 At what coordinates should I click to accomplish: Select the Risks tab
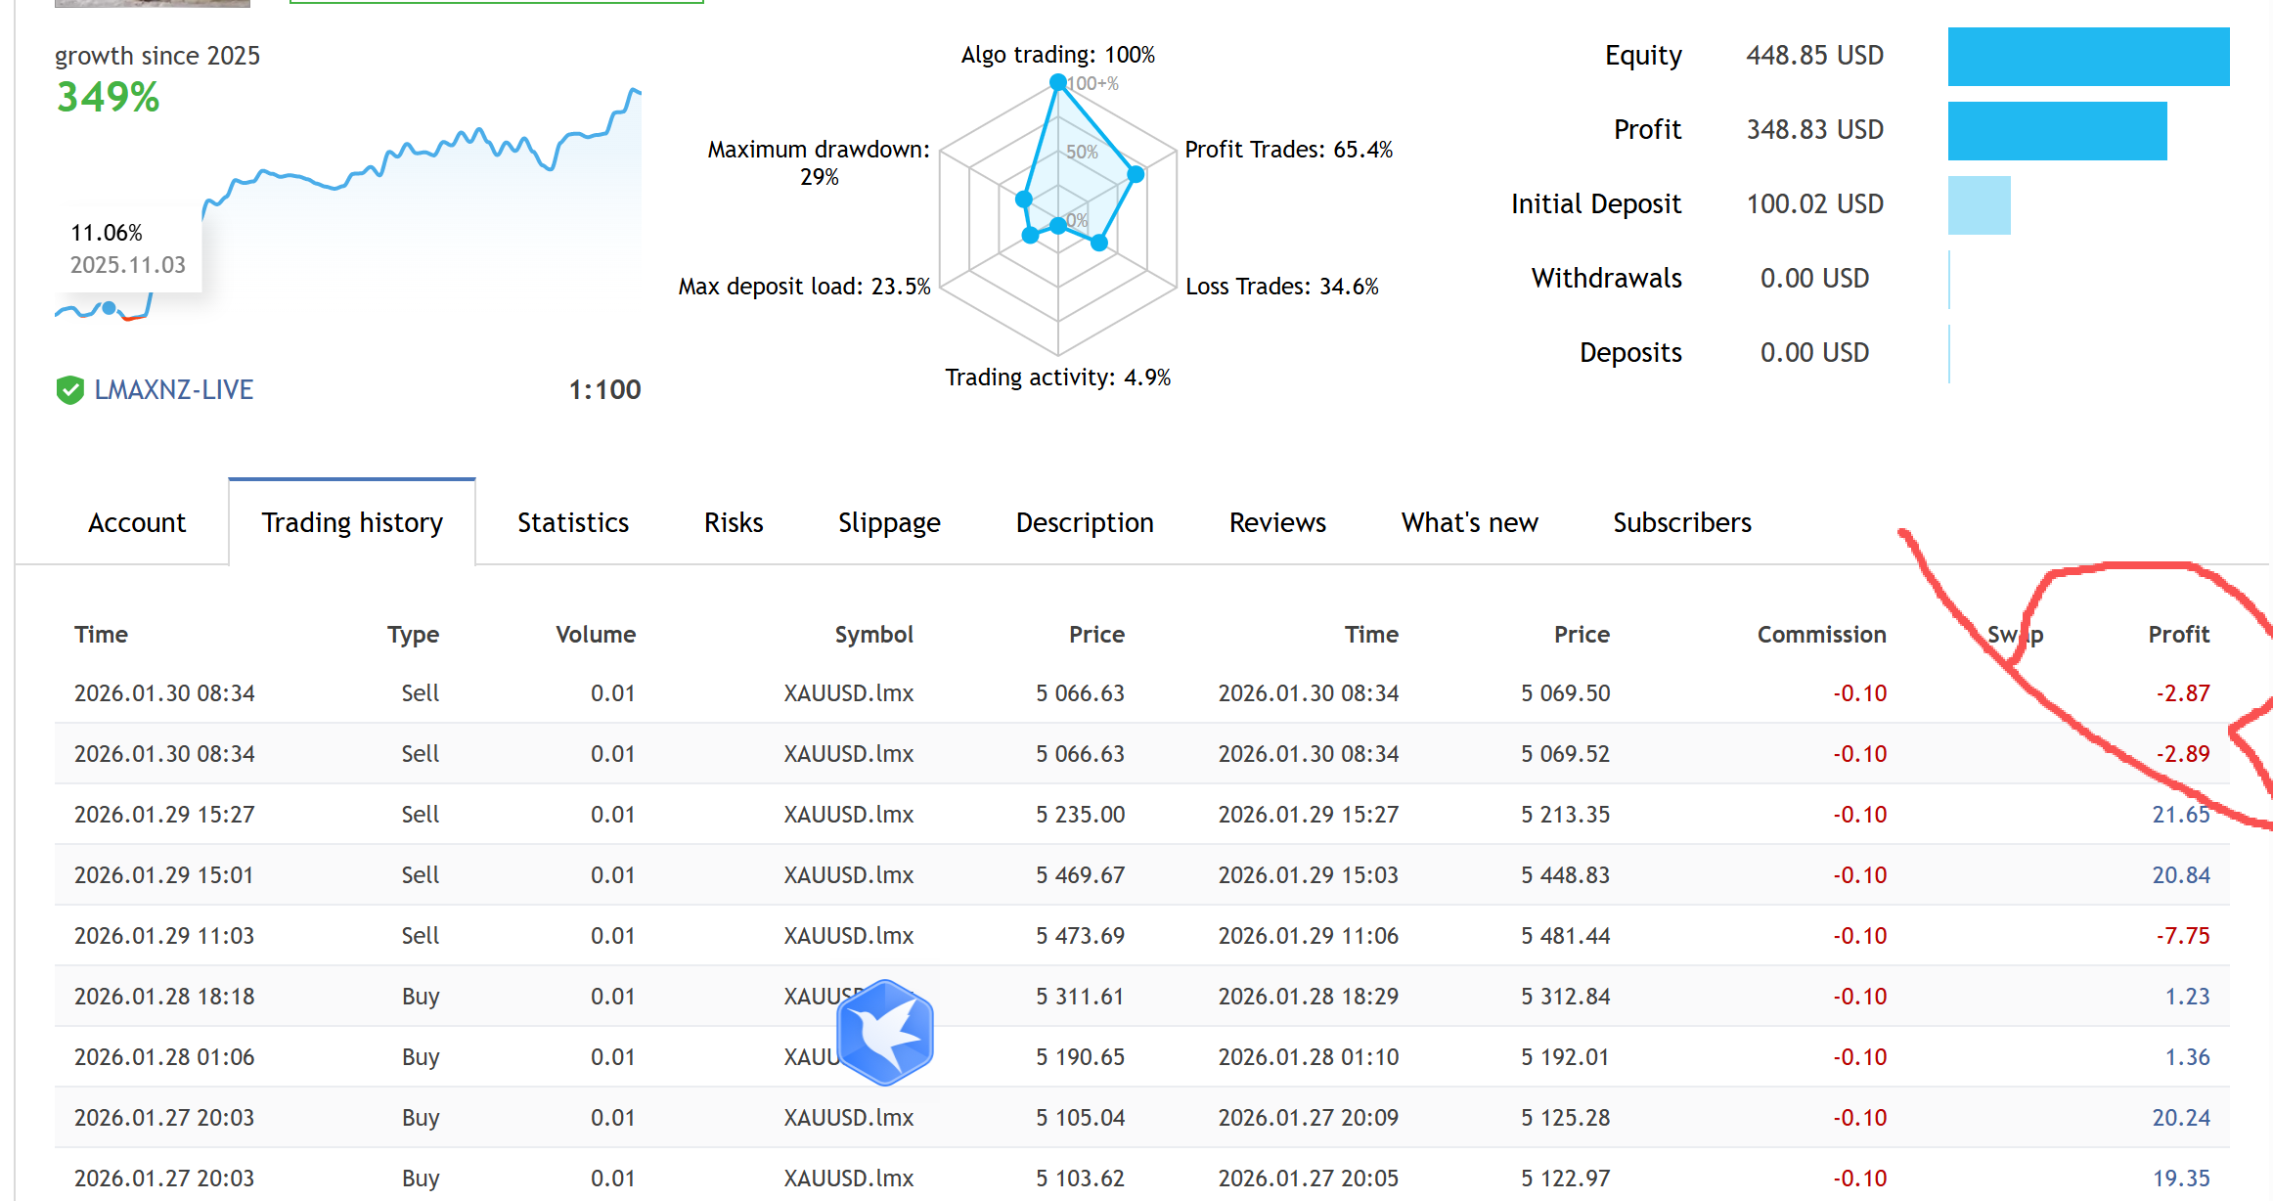(x=734, y=523)
